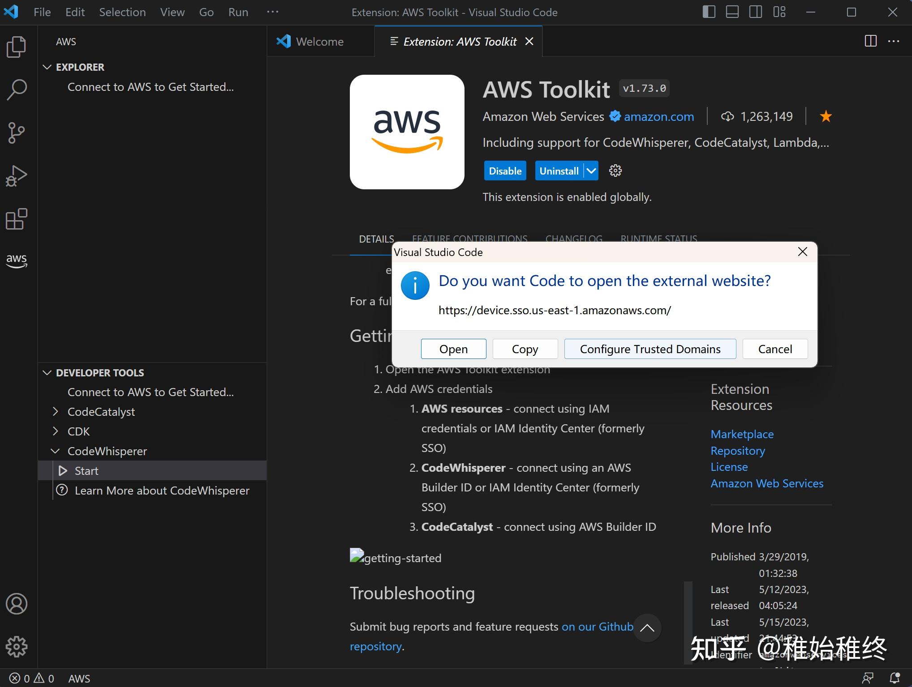Screen dimensions: 912x687
Task: Open extension settings gear next to Uninstall
Action: (x=615, y=171)
